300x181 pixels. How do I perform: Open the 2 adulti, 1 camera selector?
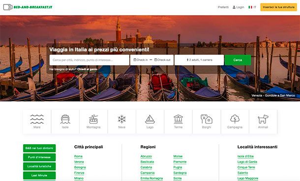tap(199, 60)
